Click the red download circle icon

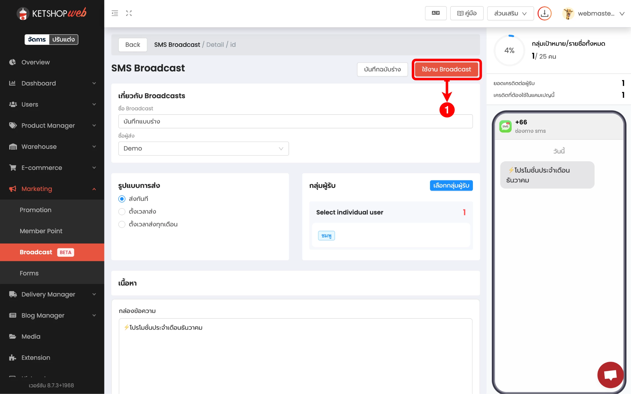tap(544, 13)
